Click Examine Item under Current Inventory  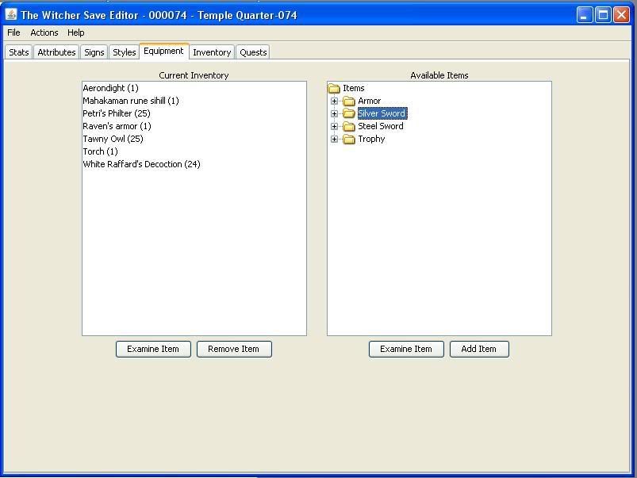pyautogui.click(x=153, y=349)
